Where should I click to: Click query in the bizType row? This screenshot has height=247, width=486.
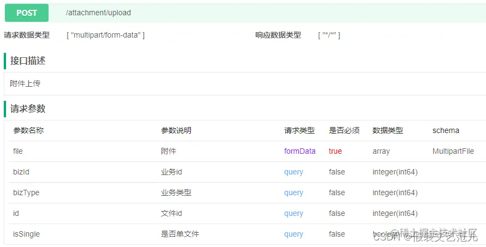(x=293, y=193)
